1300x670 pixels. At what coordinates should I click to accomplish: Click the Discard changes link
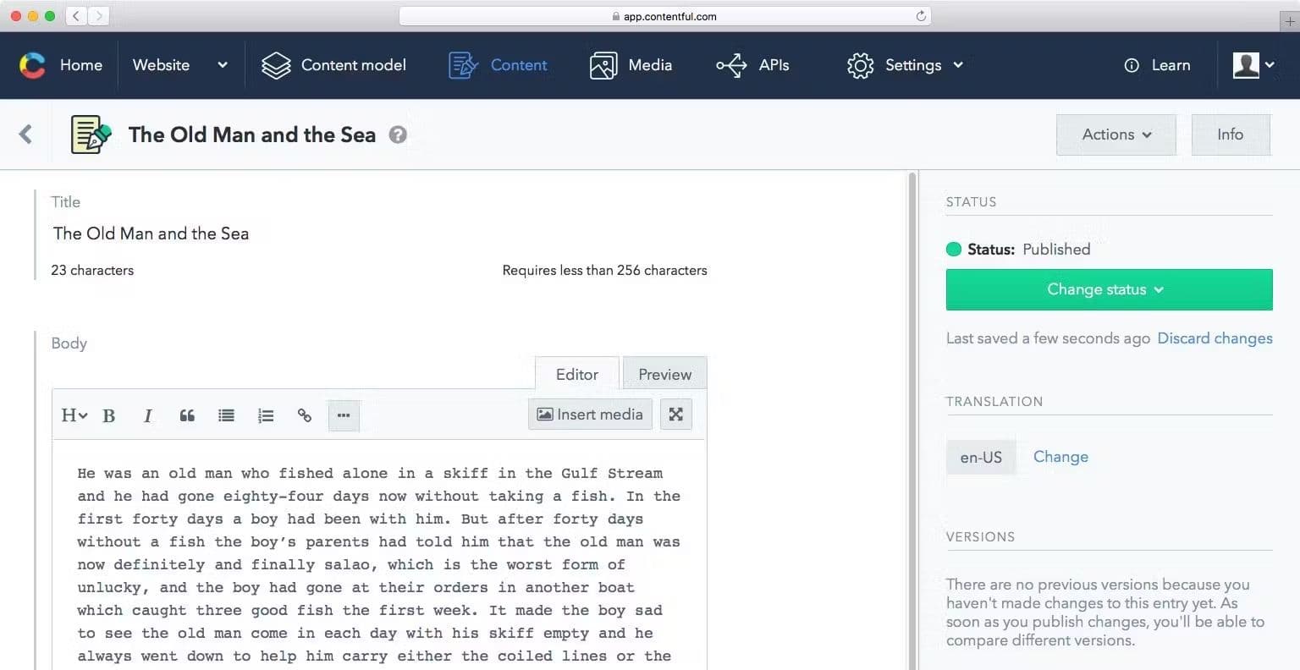1215,338
